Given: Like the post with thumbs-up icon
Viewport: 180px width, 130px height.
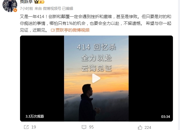Looking at the screenshot, I should 140,127.
